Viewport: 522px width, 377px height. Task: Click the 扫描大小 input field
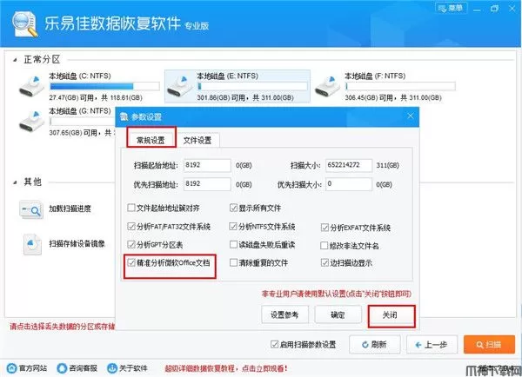point(349,165)
